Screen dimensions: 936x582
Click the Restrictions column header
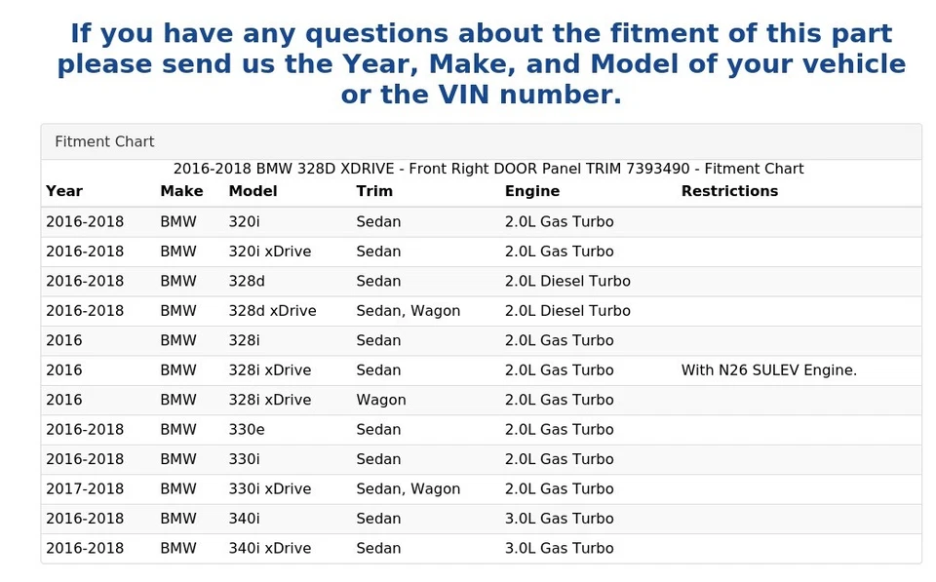click(729, 191)
